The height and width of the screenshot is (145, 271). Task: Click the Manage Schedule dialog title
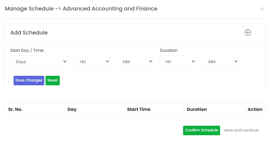[81, 9]
